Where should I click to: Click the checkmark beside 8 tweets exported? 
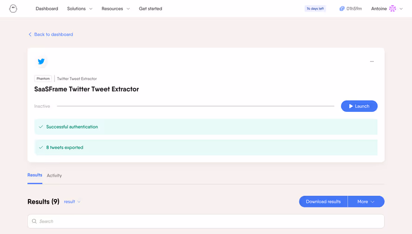pyautogui.click(x=41, y=147)
